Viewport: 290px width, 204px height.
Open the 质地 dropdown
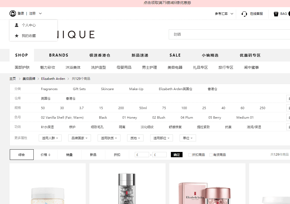tap(135, 138)
